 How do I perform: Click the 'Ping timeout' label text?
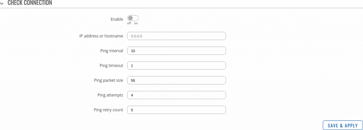click(111, 66)
